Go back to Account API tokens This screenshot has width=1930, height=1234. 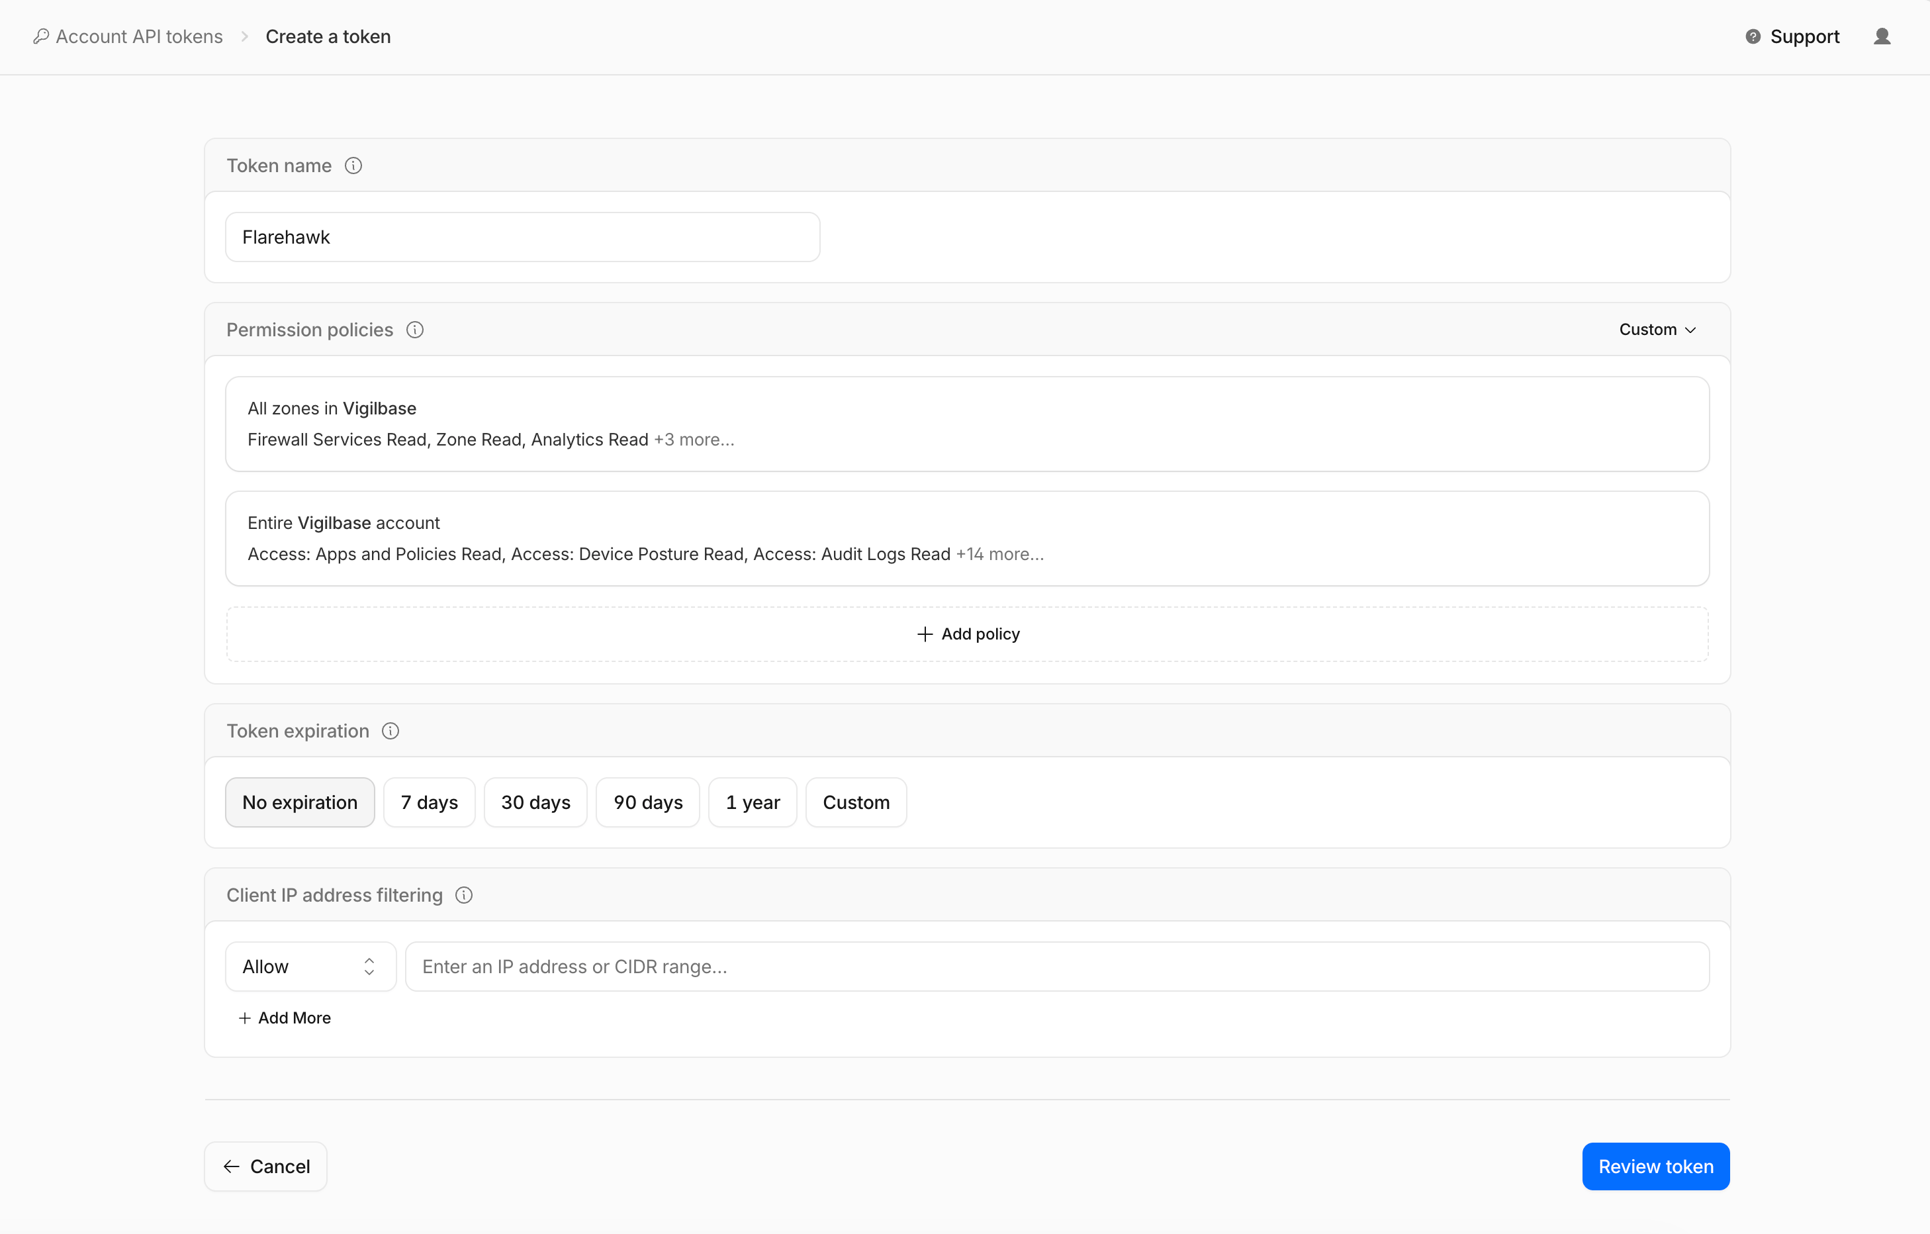pos(140,37)
